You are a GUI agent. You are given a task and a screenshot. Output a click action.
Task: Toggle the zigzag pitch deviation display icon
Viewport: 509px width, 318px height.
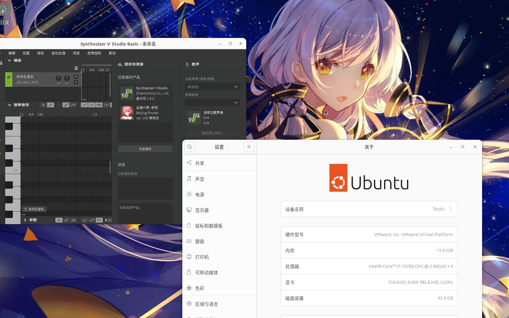[91, 105]
